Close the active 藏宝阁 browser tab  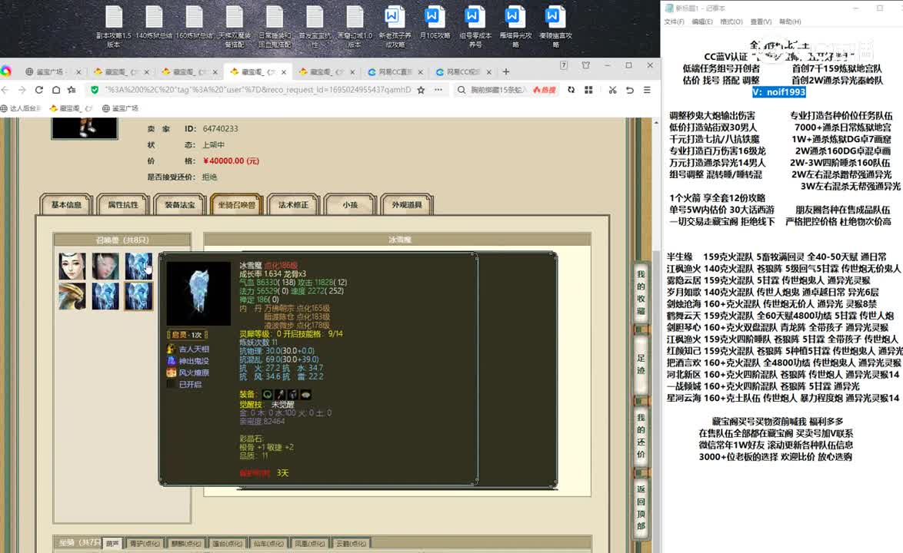[x=283, y=72]
